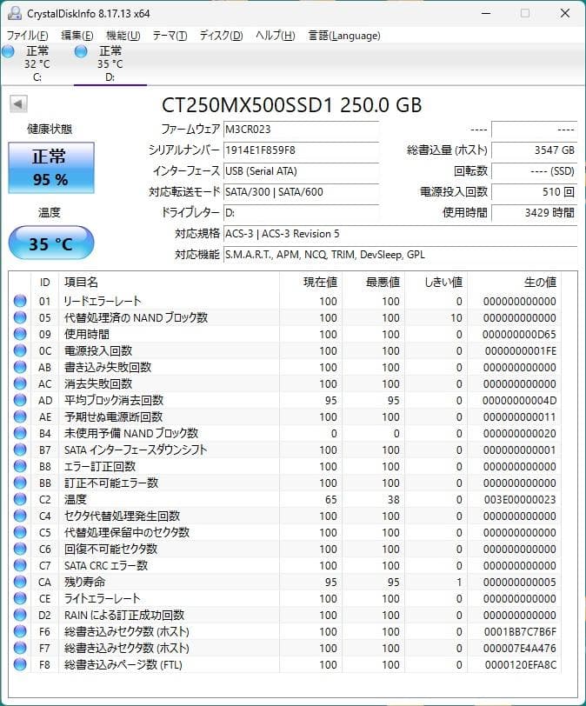
Task: Click the 35 °C temperature button
Action: click(50, 243)
